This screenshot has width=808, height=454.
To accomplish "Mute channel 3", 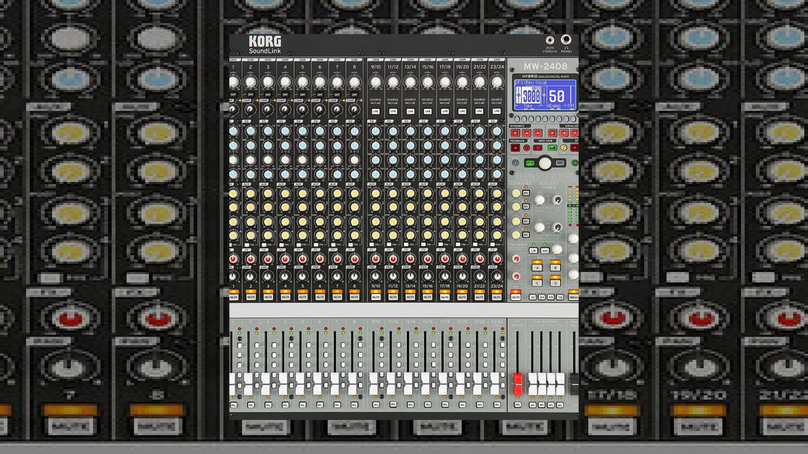I will point(268,297).
